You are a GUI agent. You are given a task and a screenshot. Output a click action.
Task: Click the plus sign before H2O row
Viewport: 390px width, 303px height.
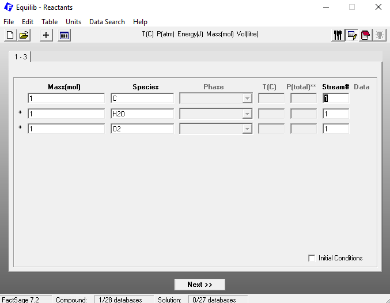coord(20,112)
